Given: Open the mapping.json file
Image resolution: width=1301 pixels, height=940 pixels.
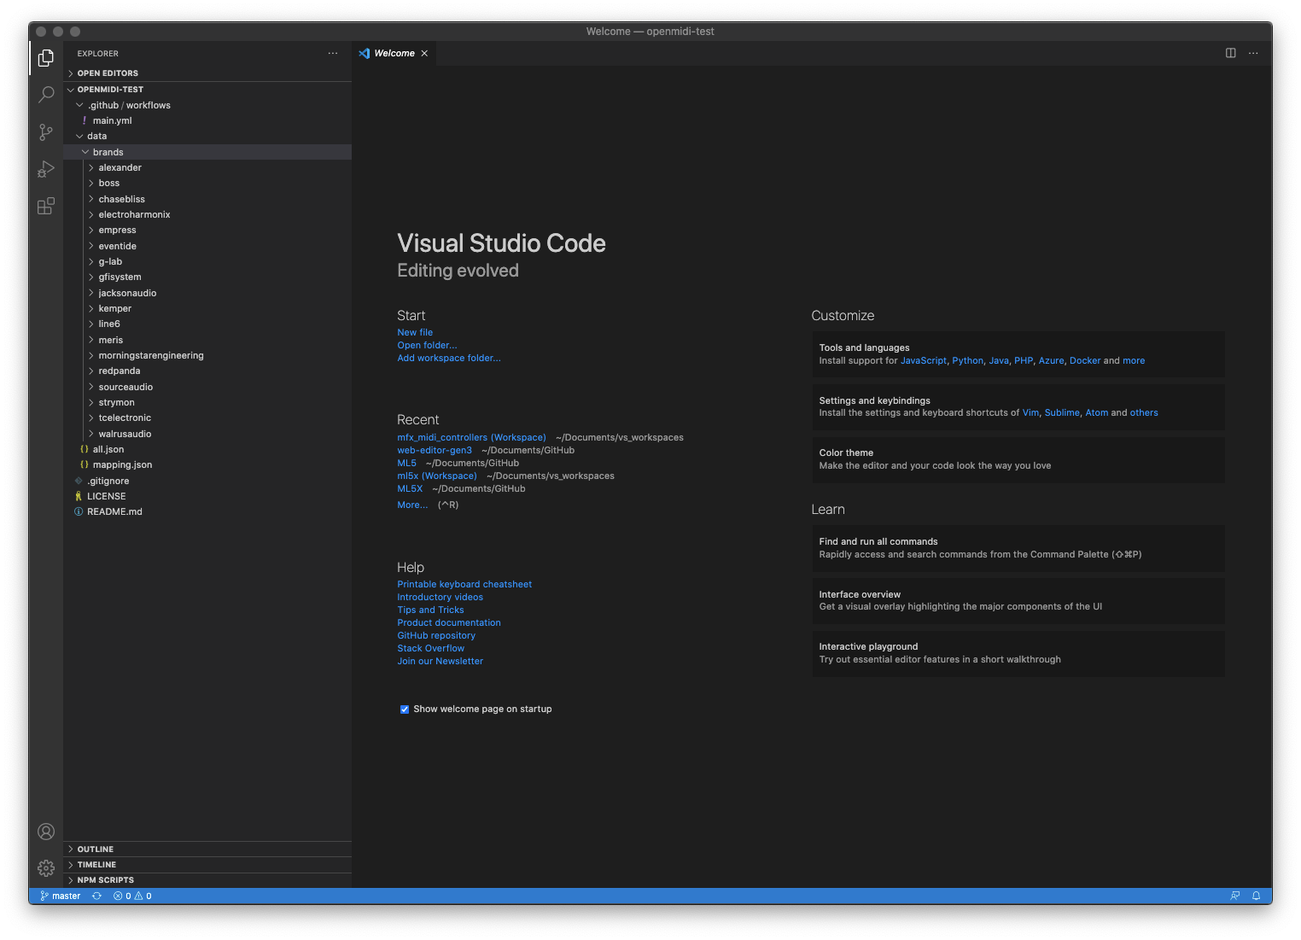Looking at the screenshot, I should [x=122, y=464].
